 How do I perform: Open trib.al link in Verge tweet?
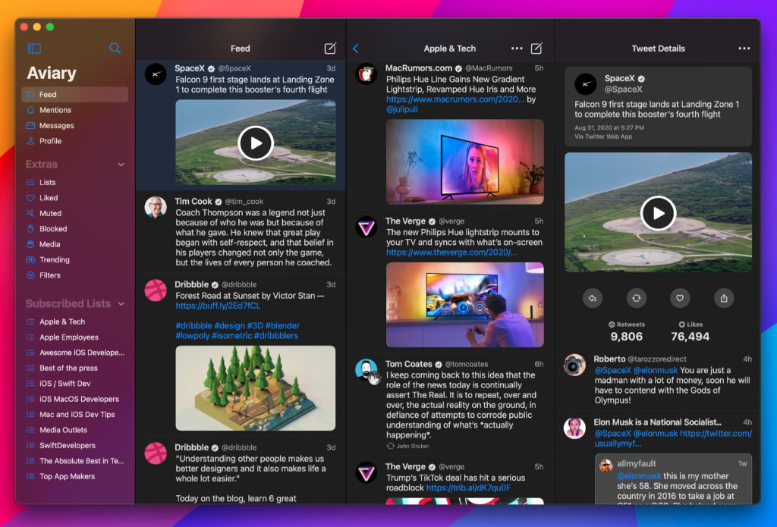click(x=468, y=488)
